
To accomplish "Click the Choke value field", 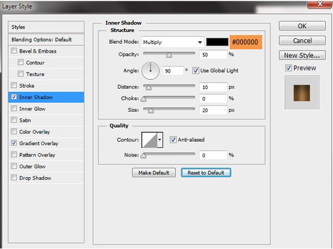I will pyautogui.click(x=213, y=99).
